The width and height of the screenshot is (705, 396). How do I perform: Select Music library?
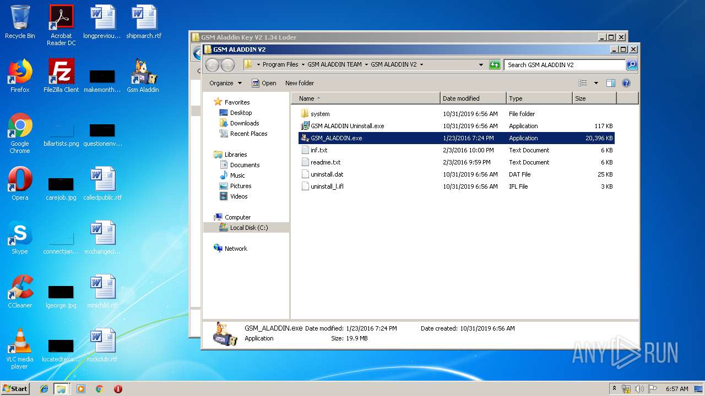[x=232, y=175]
